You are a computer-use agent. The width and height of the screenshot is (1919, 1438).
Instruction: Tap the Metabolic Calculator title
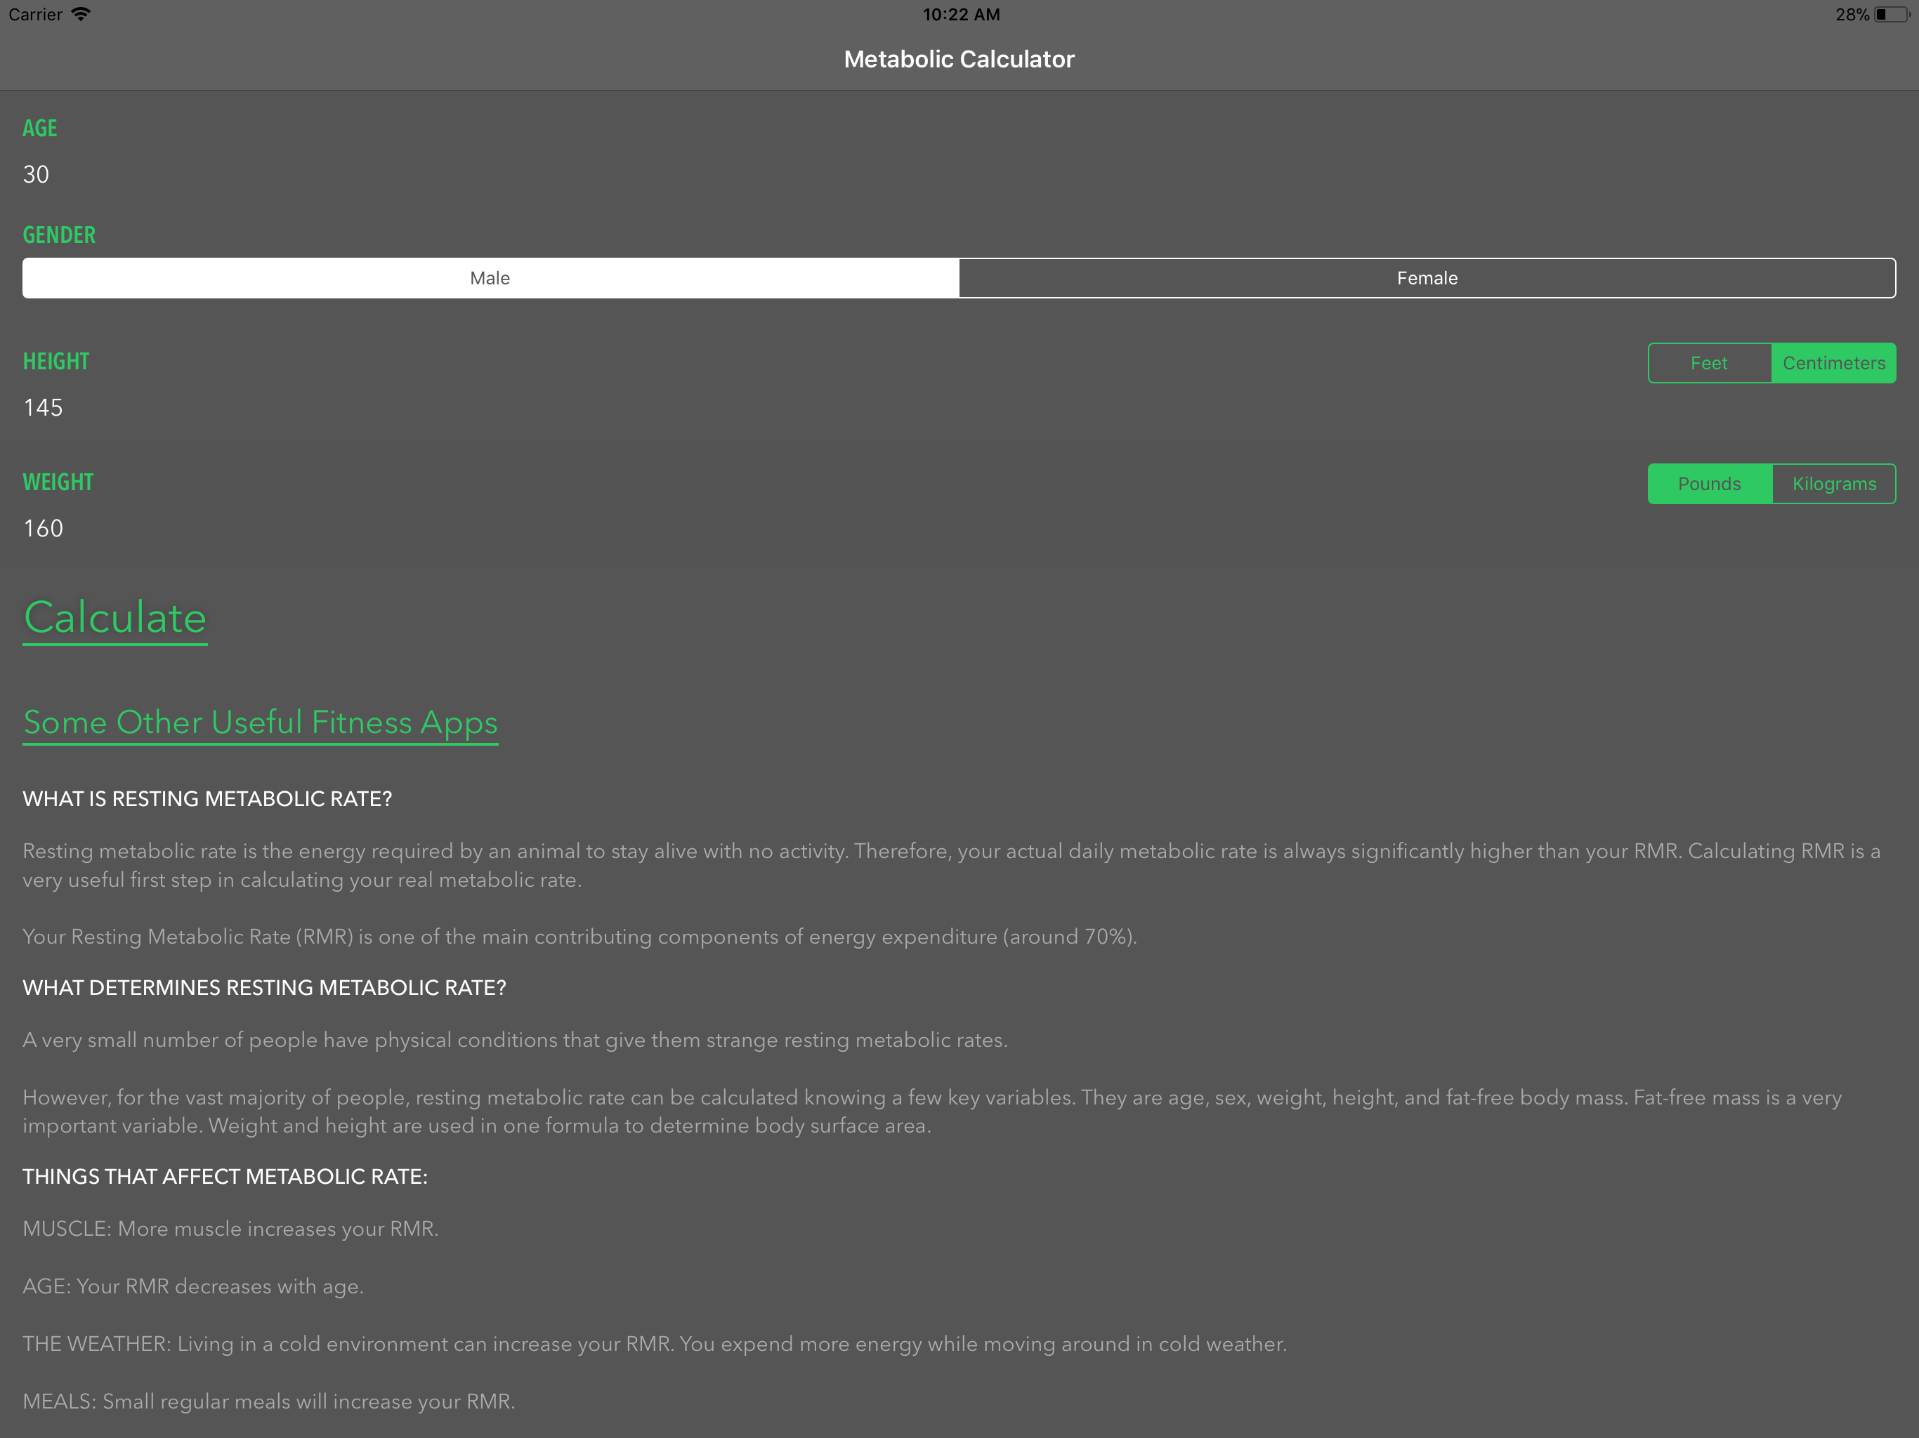pyautogui.click(x=959, y=59)
